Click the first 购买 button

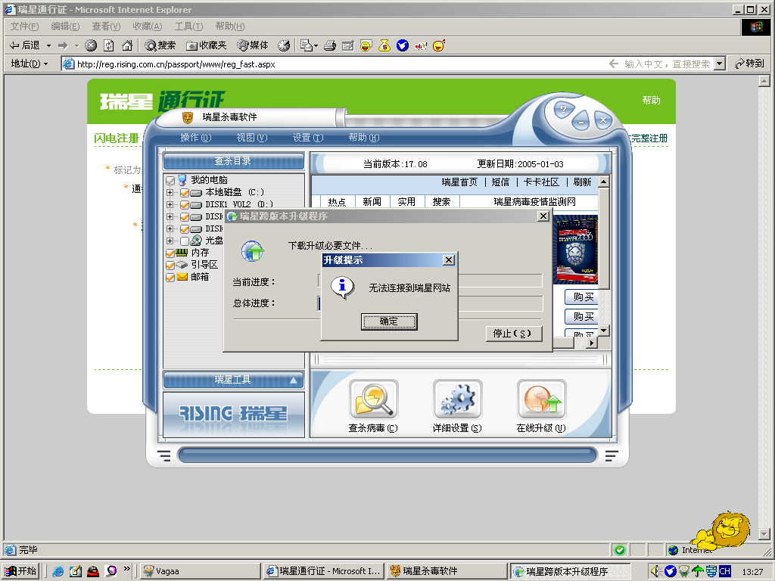[x=582, y=297]
